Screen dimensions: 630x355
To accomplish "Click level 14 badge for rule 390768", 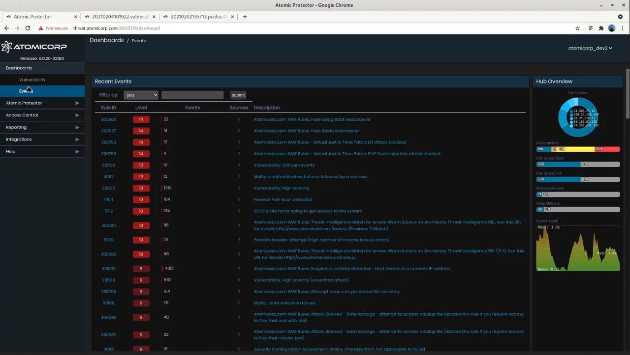I will pos(141,154).
